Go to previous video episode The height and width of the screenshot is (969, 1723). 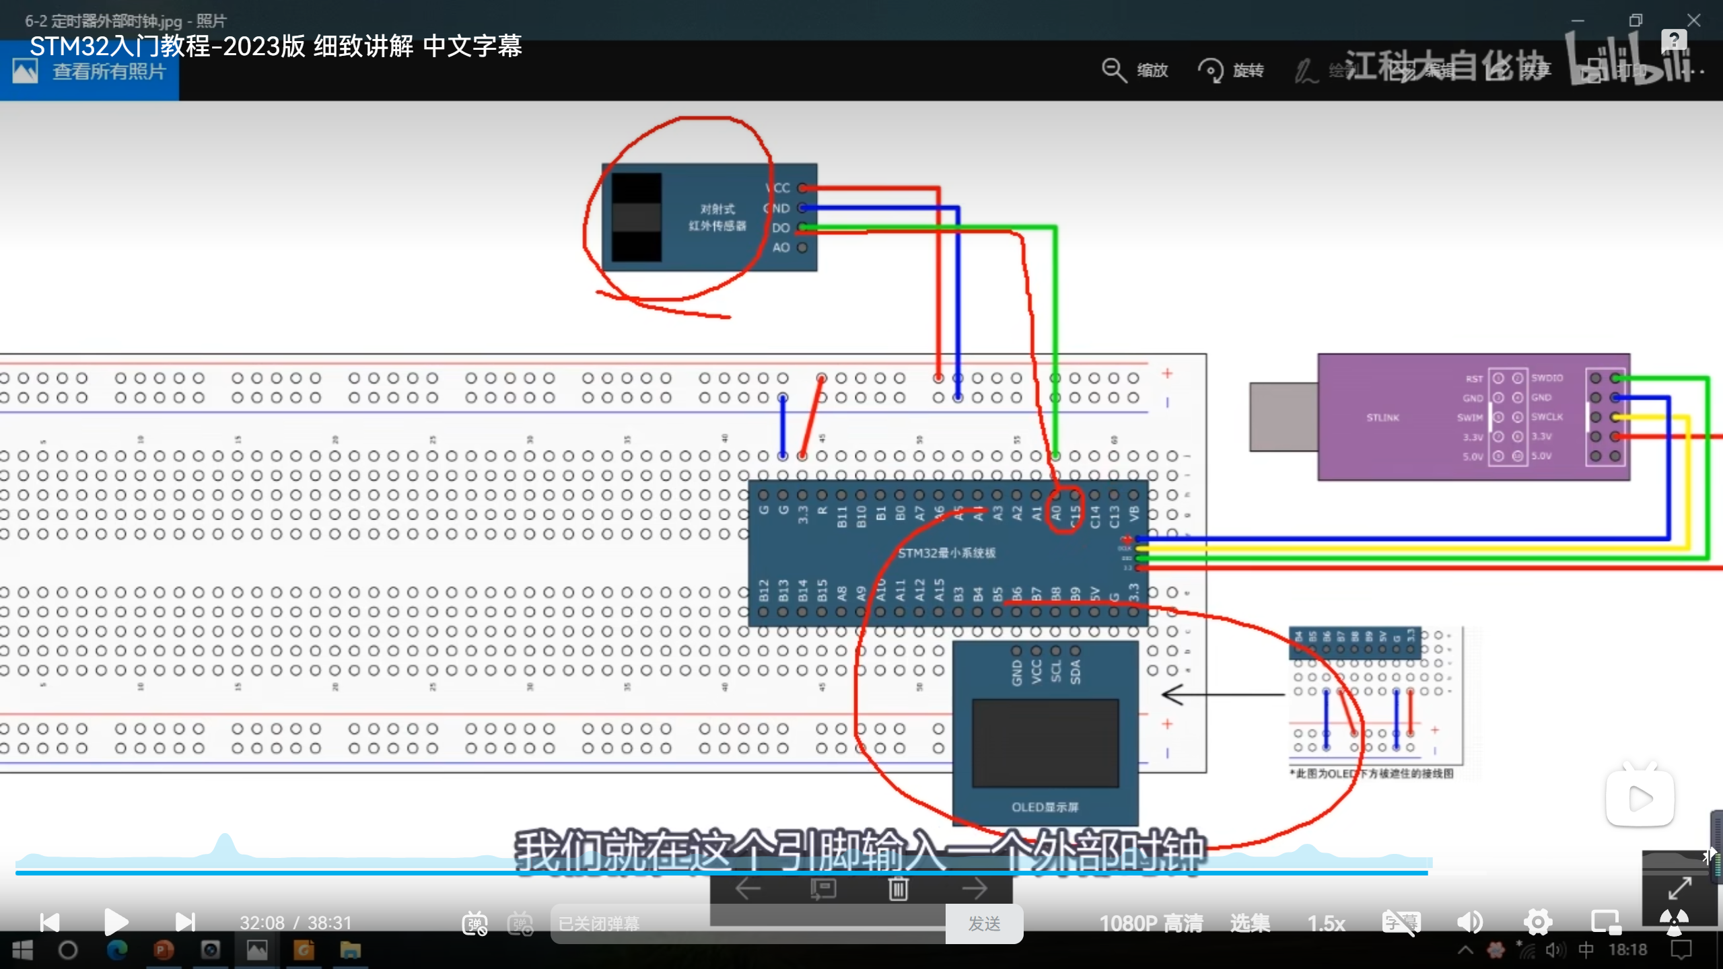[x=50, y=922]
